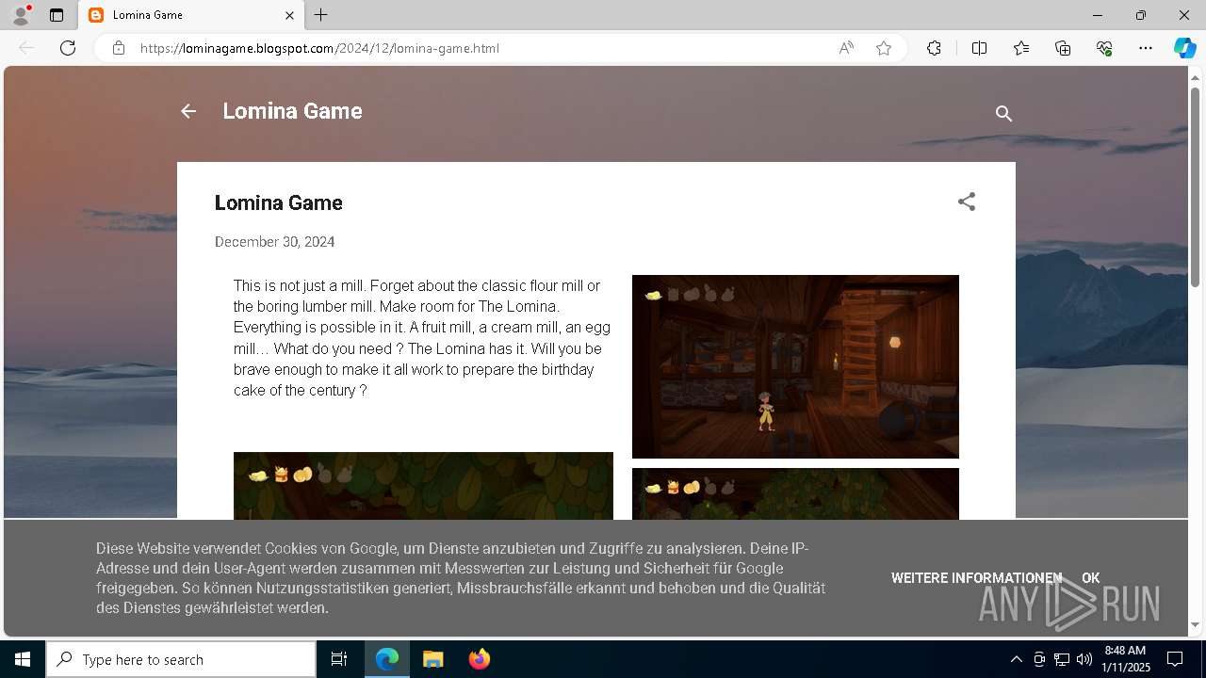The height and width of the screenshot is (678, 1206).
Task: Open the tab actions menu icon
Action: coord(57,15)
